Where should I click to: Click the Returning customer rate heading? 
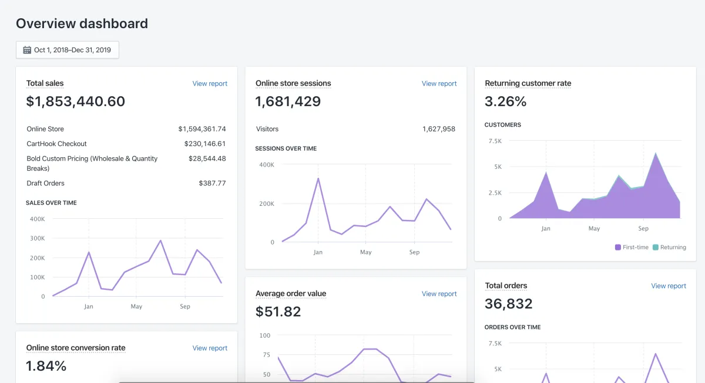point(528,83)
